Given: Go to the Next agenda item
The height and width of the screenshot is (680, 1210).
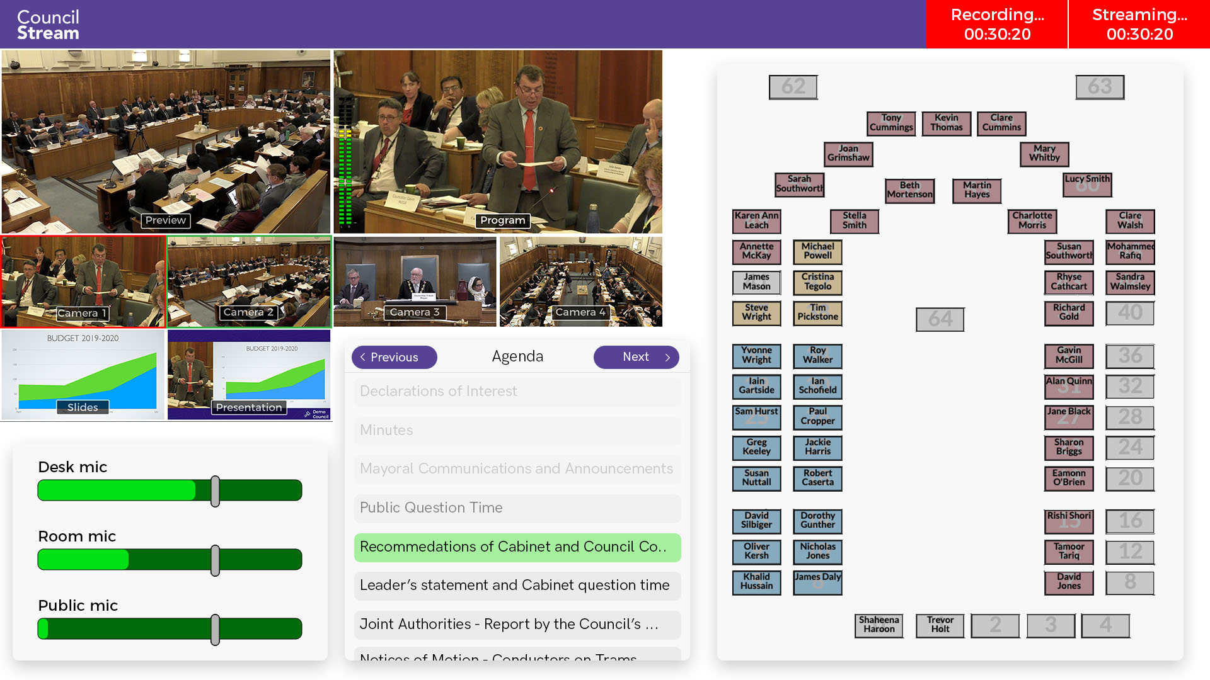Looking at the screenshot, I should [x=636, y=357].
